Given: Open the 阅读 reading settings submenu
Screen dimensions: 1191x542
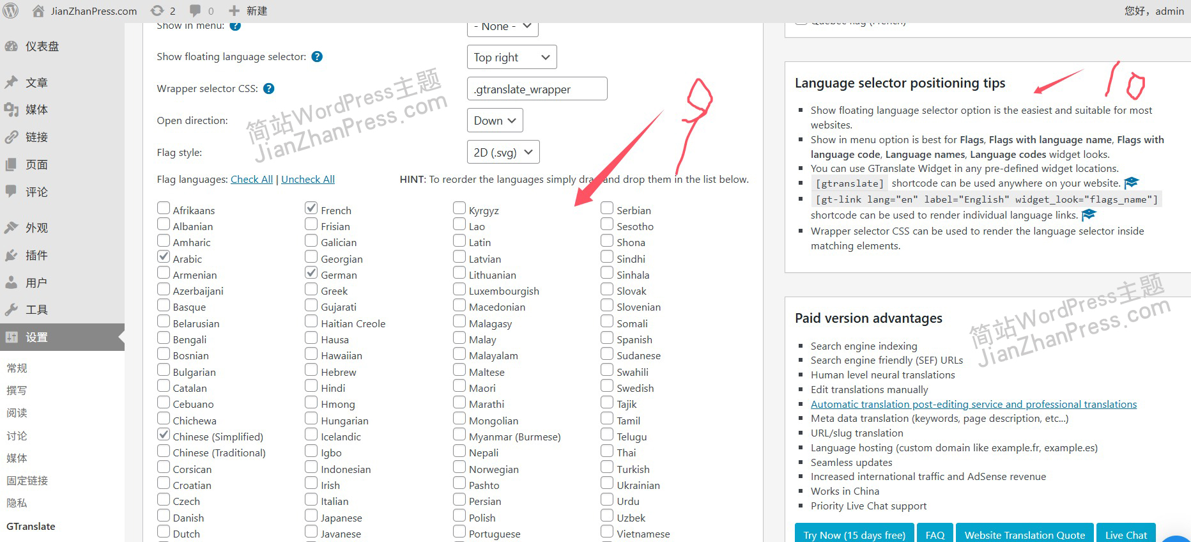Looking at the screenshot, I should 17,412.
